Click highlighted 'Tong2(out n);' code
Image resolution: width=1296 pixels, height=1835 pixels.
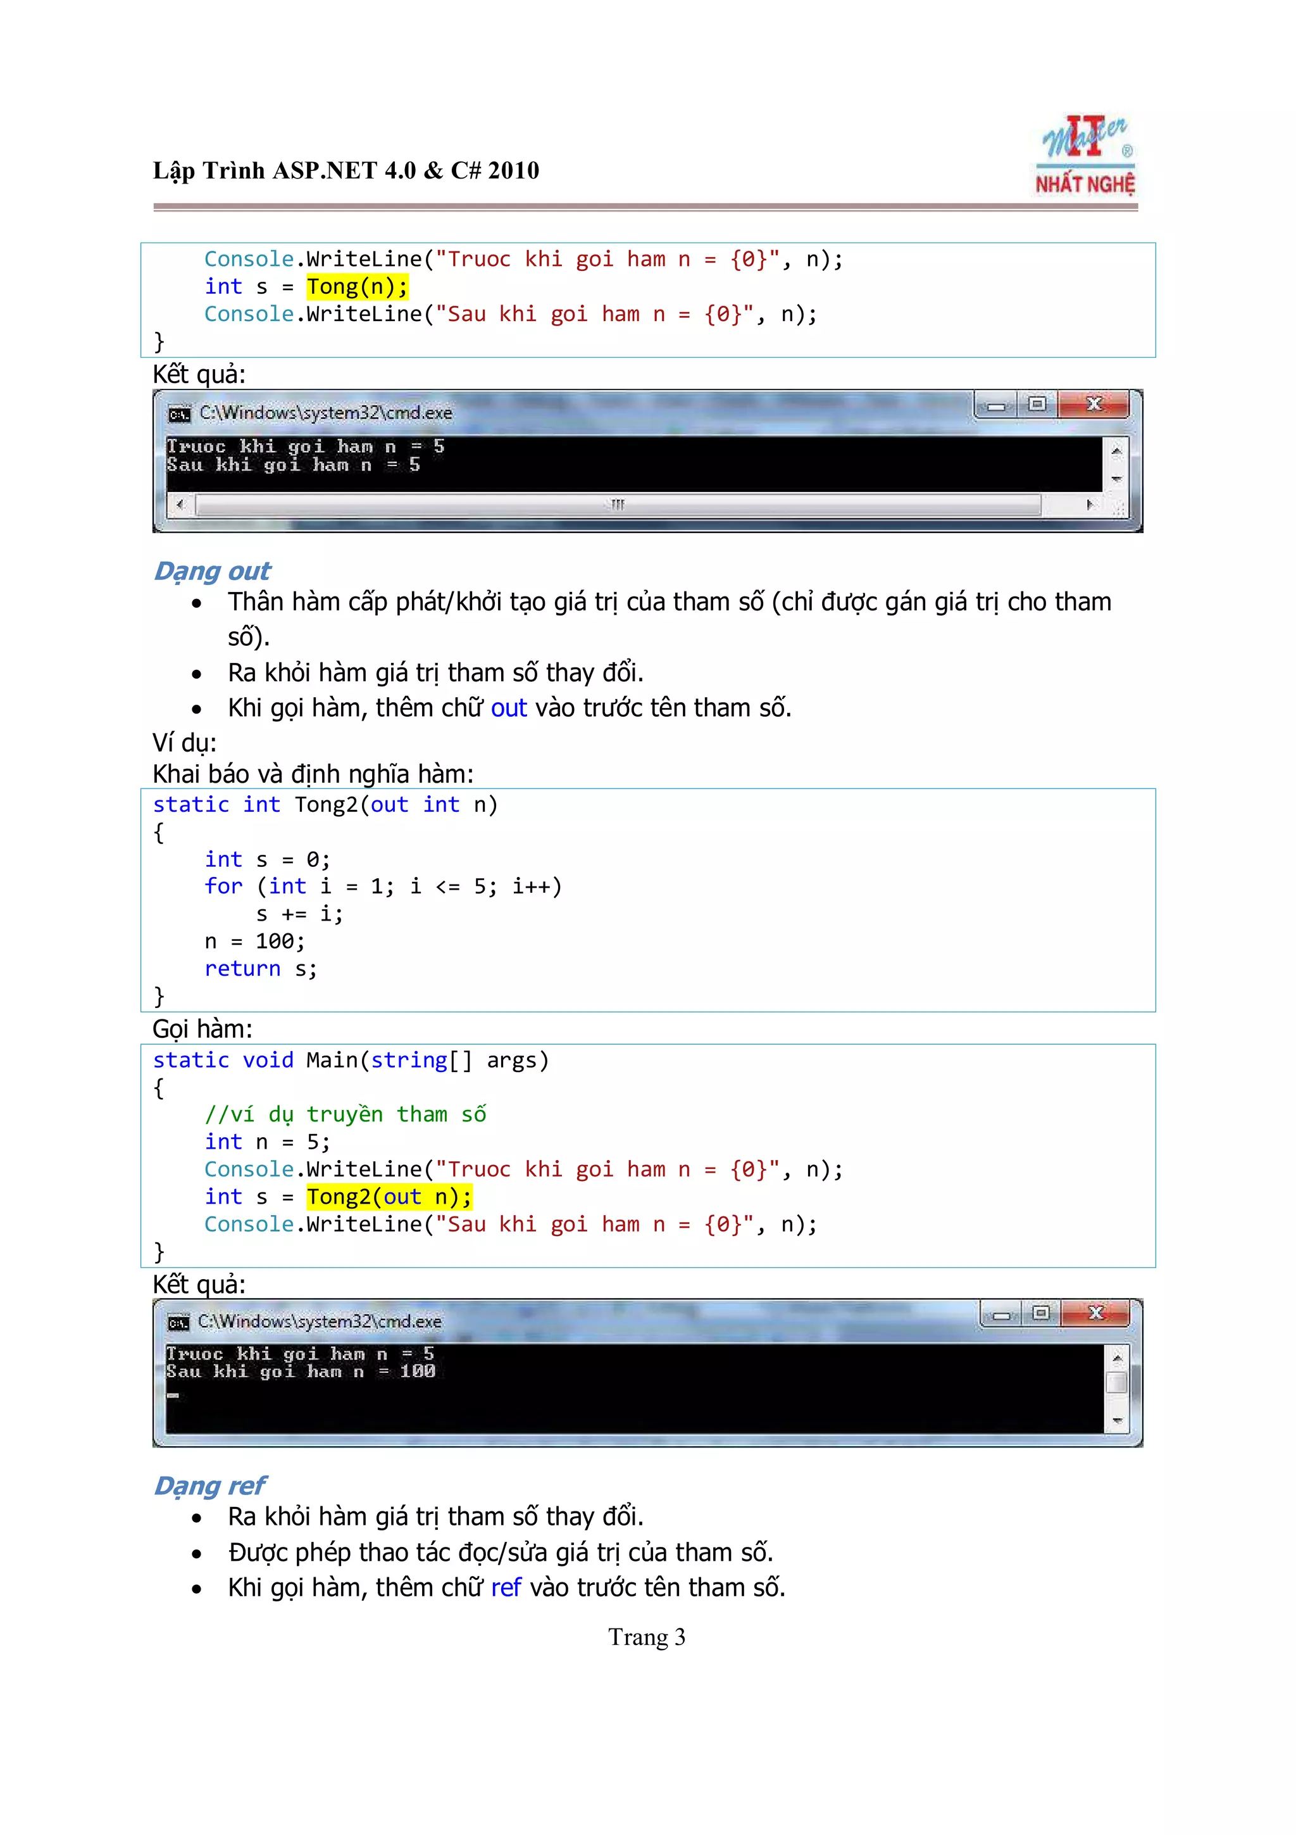(x=390, y=1197)
